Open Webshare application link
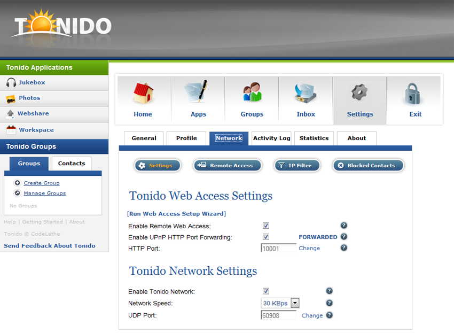The height and width of the screenshot is (333, 454). 33,113
